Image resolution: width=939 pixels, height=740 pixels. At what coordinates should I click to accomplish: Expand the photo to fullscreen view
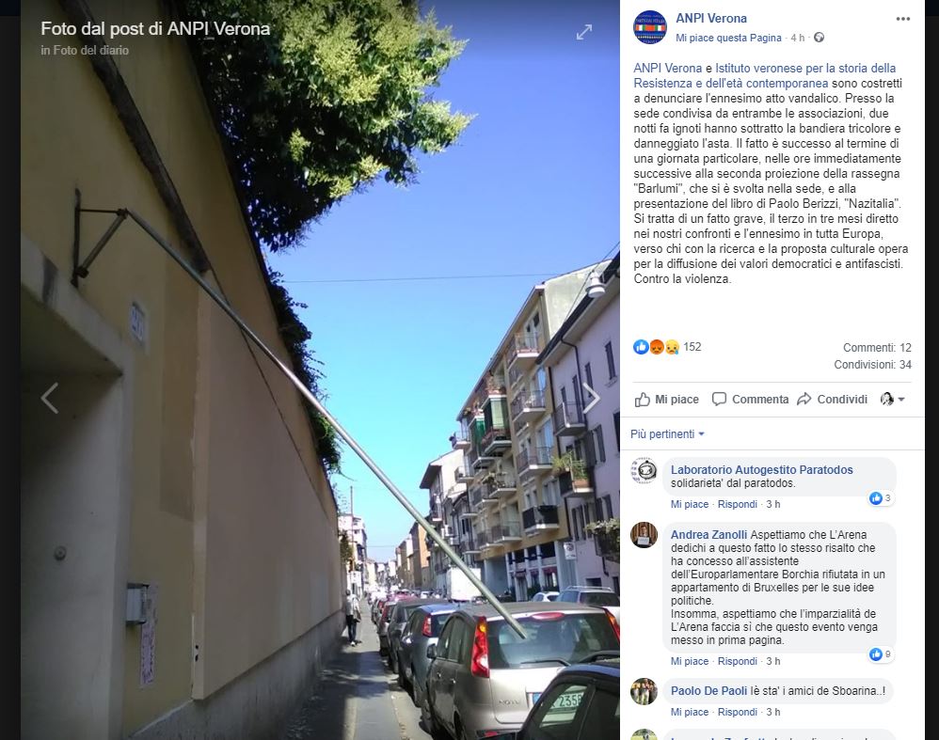(x=584, y=32)
